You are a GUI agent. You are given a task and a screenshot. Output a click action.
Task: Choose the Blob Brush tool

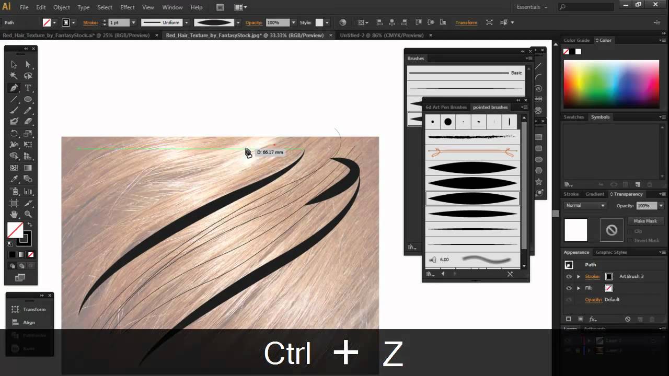(14, 122)
